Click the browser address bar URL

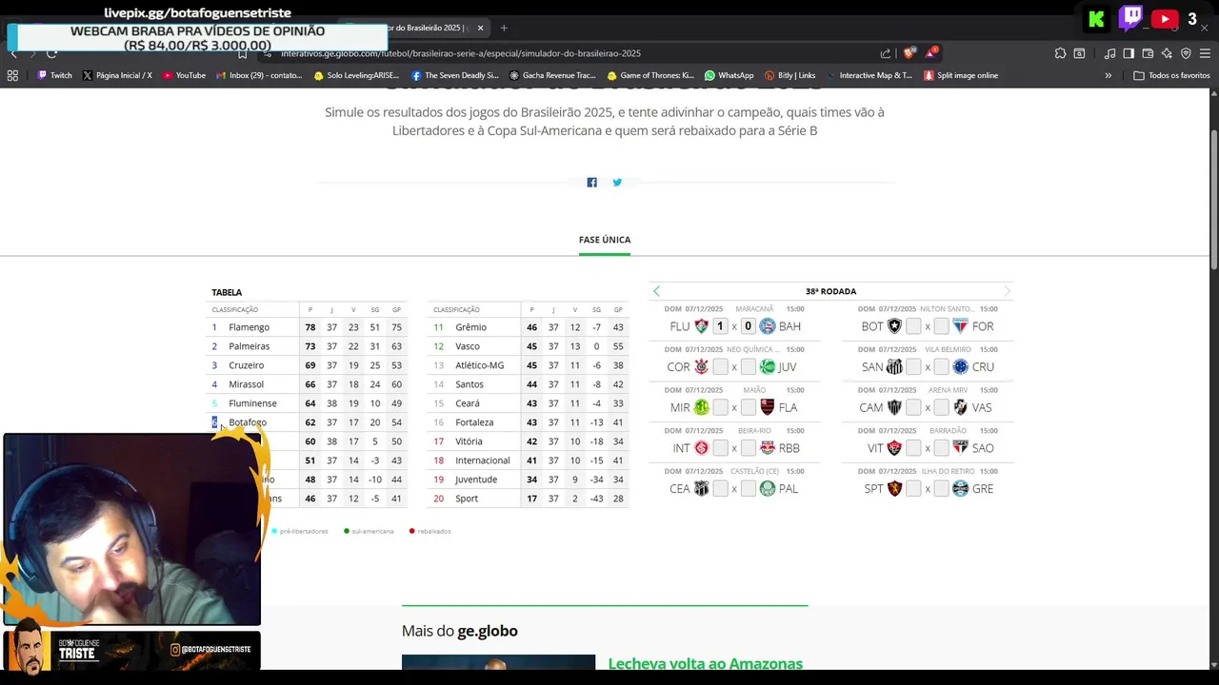(461, 53)
